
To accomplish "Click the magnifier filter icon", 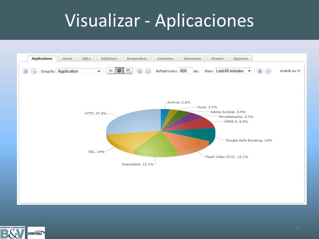I will 34,71.
